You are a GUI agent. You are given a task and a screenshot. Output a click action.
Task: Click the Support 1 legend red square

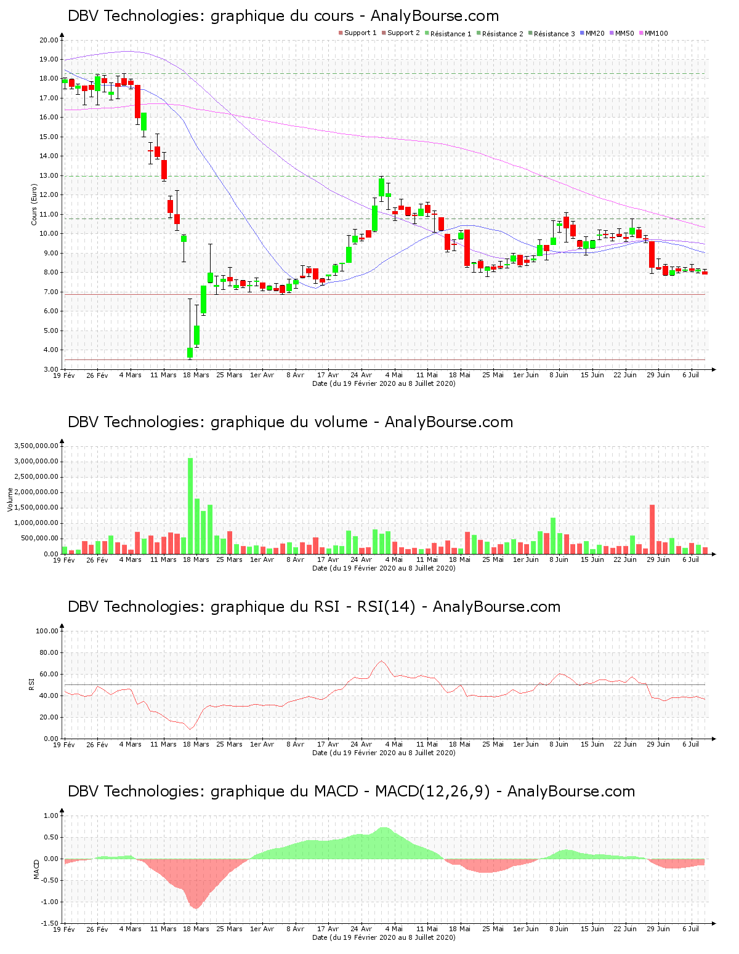341,33
